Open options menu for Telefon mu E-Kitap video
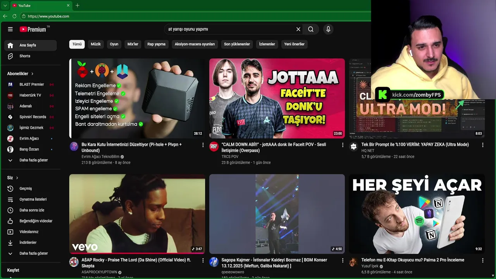The image size is (496, 279). (x=482, y=260)
